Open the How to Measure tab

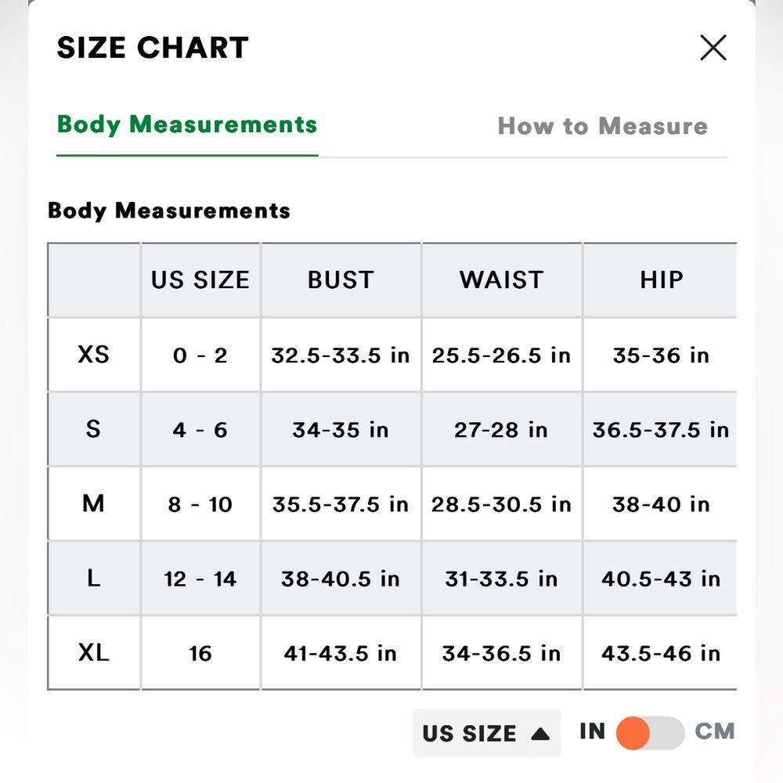click(603, 126)
